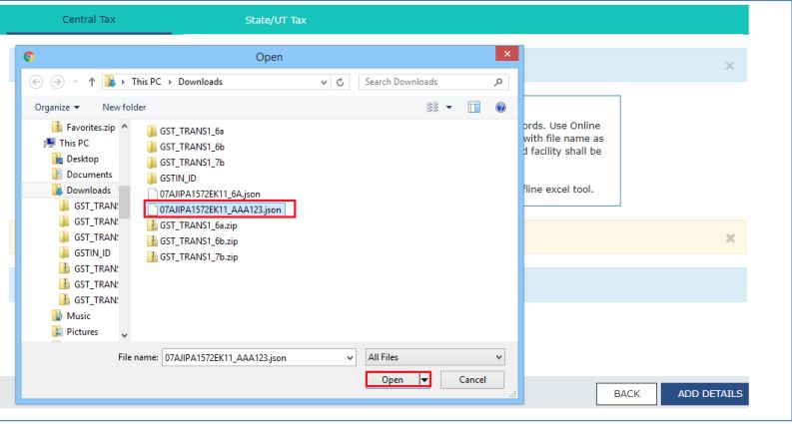
Task: Click the search magnifier icon
Action: pos(498,82)
